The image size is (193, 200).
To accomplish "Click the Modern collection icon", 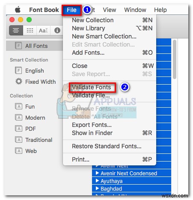I will tap(18, 118).
